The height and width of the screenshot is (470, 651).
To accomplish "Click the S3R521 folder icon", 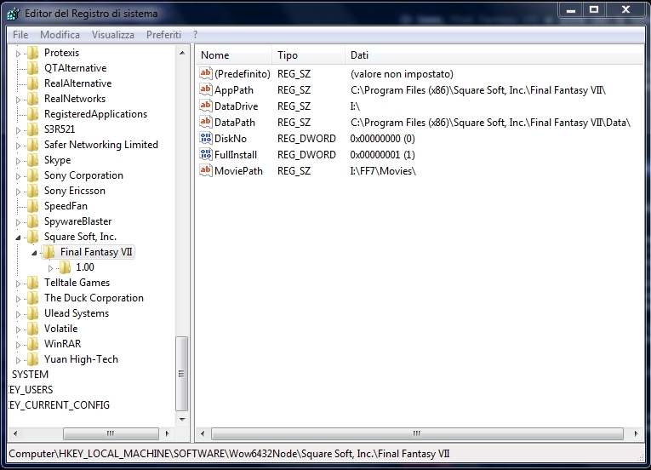I will click(32, 129).
